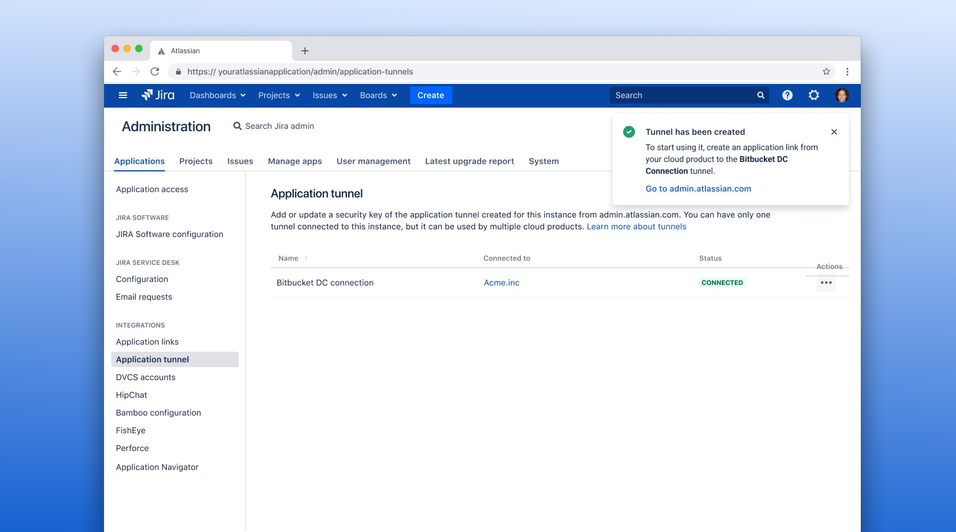Open the help question mark icon
Image resolution: width=956 pixels, height=532 pixels.
pyautogui.click(x=788, y=95)
